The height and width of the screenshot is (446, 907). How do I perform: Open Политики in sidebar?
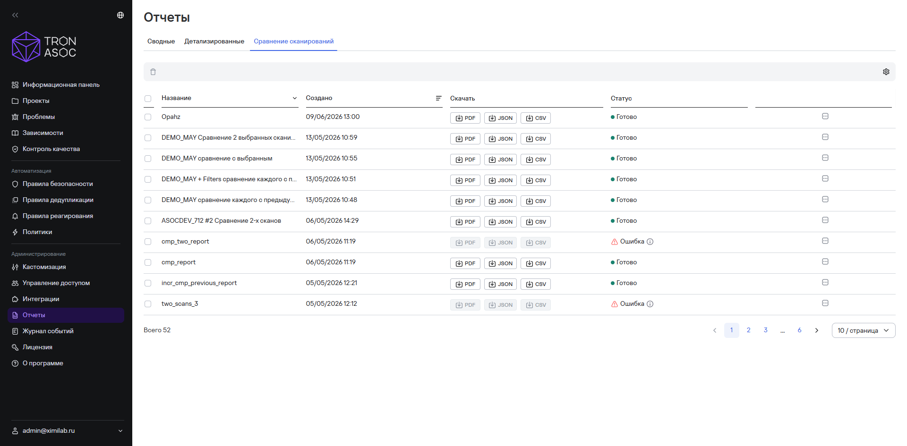click(66, 232)
